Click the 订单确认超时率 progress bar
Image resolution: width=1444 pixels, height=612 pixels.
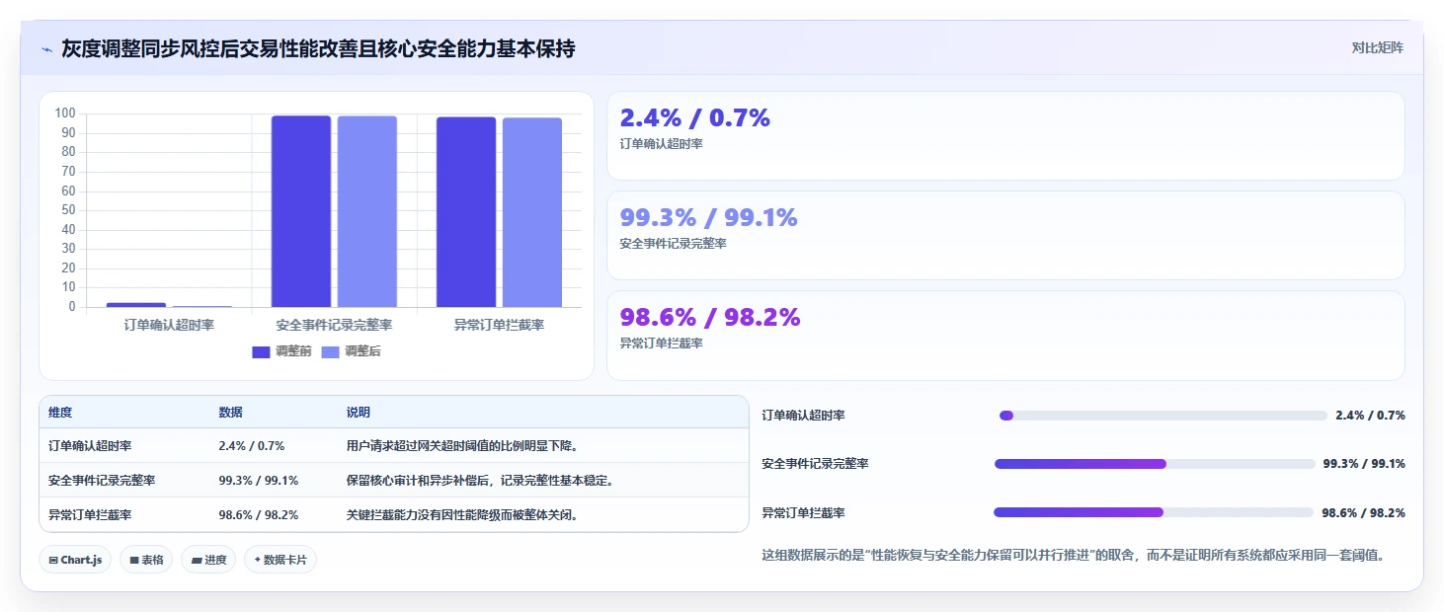1163,416
